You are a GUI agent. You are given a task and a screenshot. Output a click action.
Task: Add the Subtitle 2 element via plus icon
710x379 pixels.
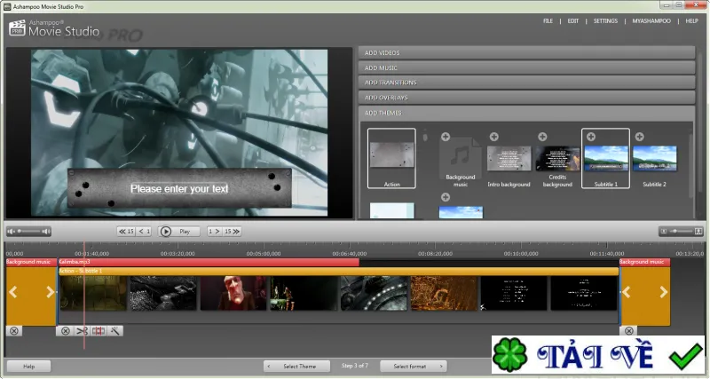pyautogui.click(x=639, y=137)
